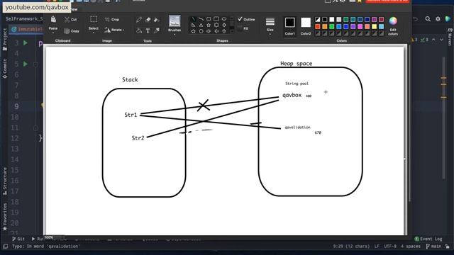Open IDE settings gear icon
This screenshot has height=255, width=454.
click(x=438, y=19)
